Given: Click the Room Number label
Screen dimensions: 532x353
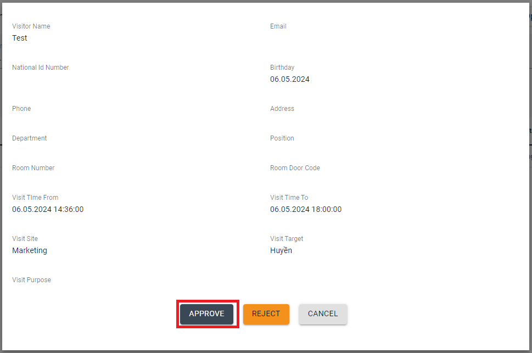Looking at the screenshot, I should (33, 168).
